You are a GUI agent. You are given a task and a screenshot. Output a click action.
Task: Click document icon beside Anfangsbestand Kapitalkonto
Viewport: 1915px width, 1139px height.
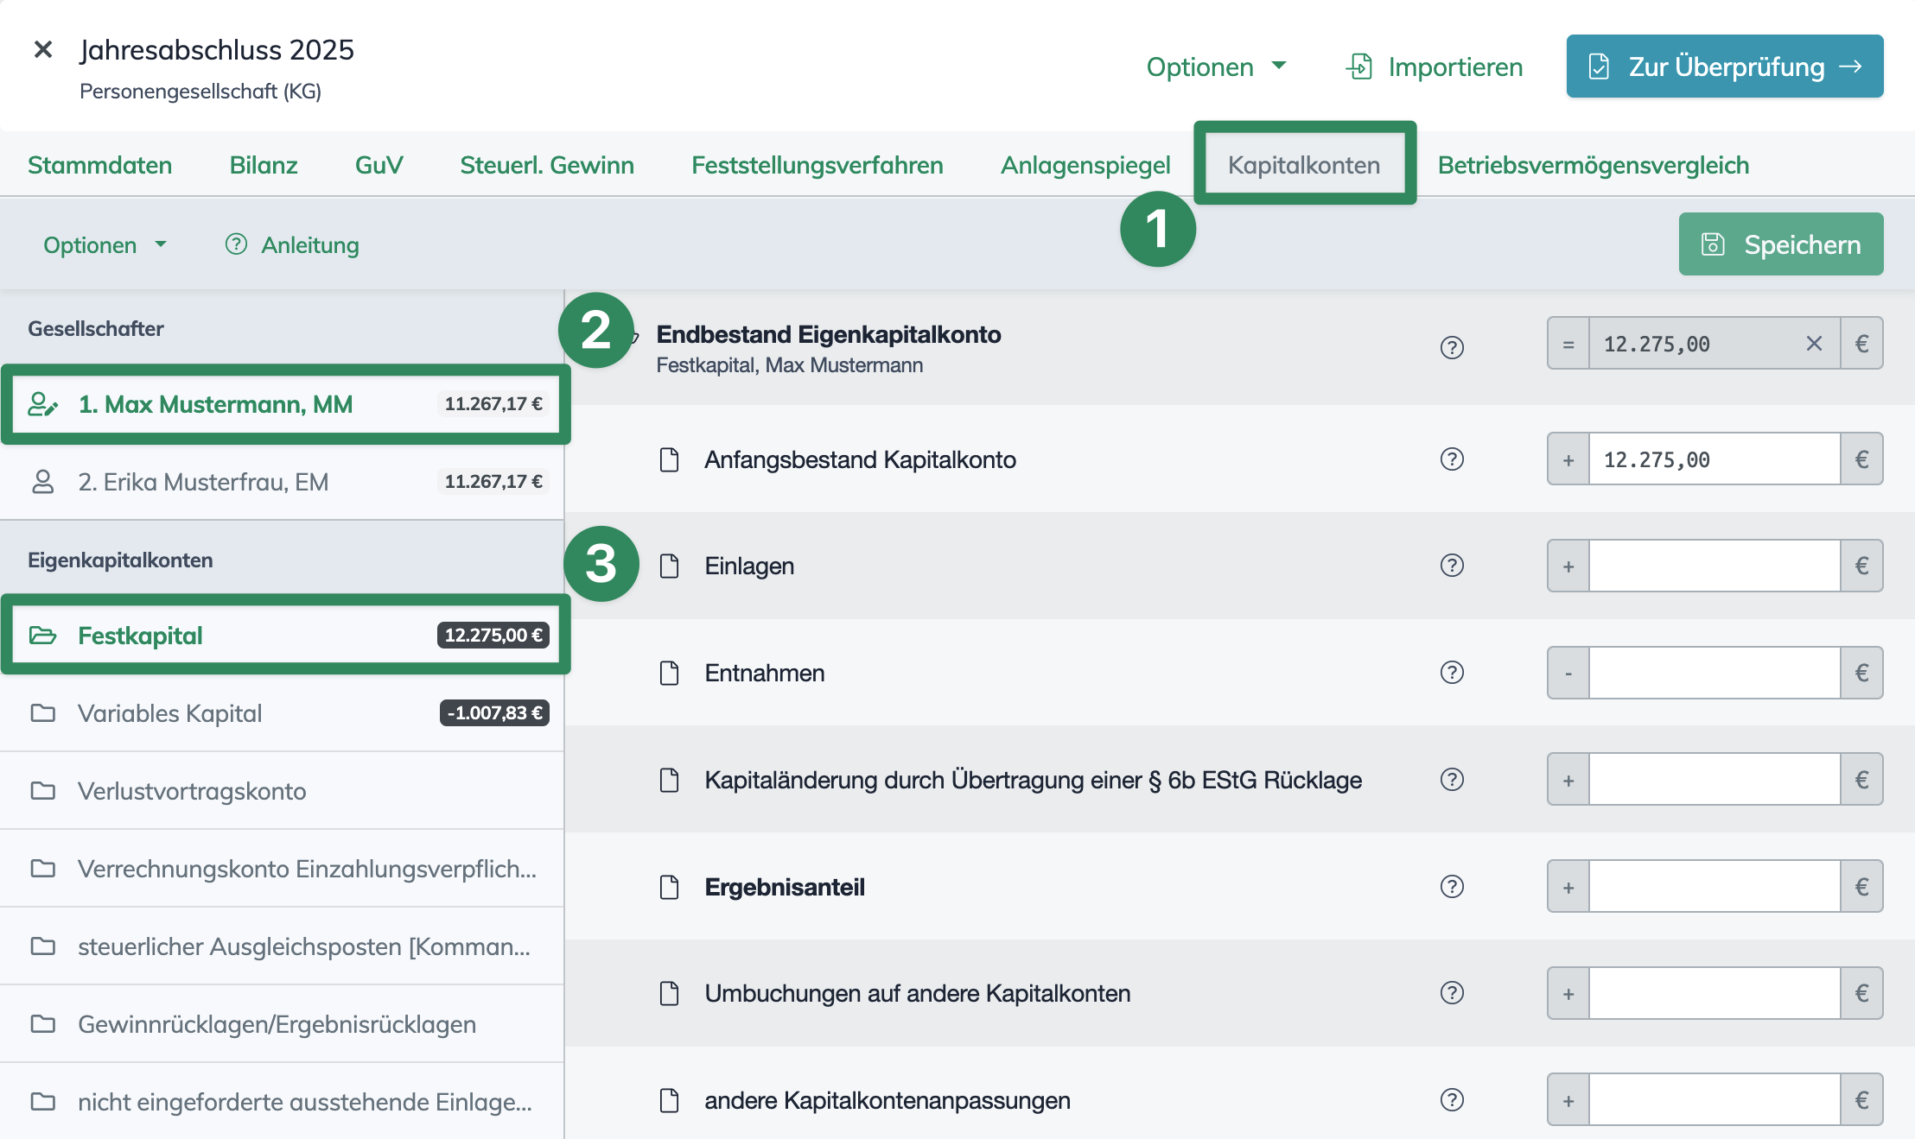(670, 459)
